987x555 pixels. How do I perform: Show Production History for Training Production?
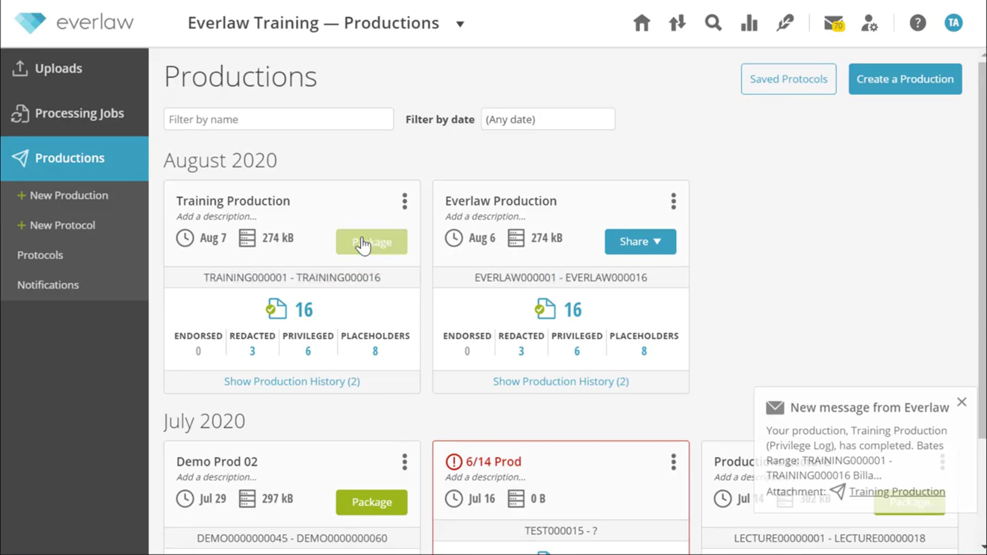tap(292, 382)
